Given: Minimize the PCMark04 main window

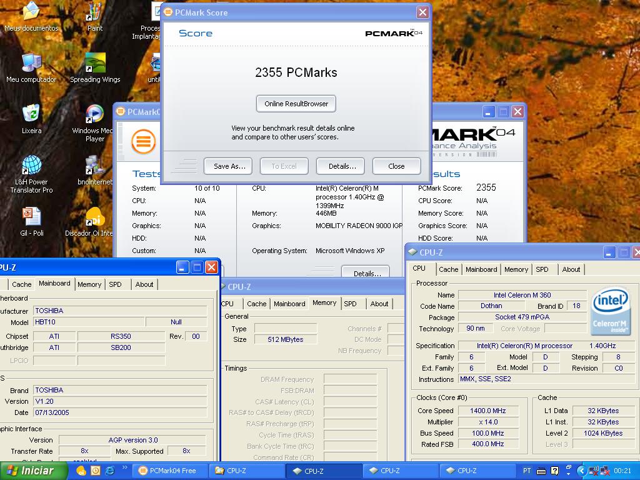Looking at the screenshot, I should coord(489,111).
